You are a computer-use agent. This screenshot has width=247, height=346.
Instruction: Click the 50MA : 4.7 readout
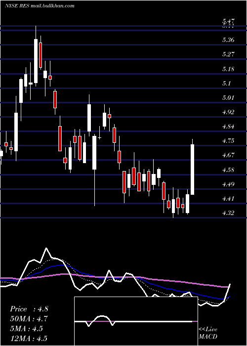point(29,319)
